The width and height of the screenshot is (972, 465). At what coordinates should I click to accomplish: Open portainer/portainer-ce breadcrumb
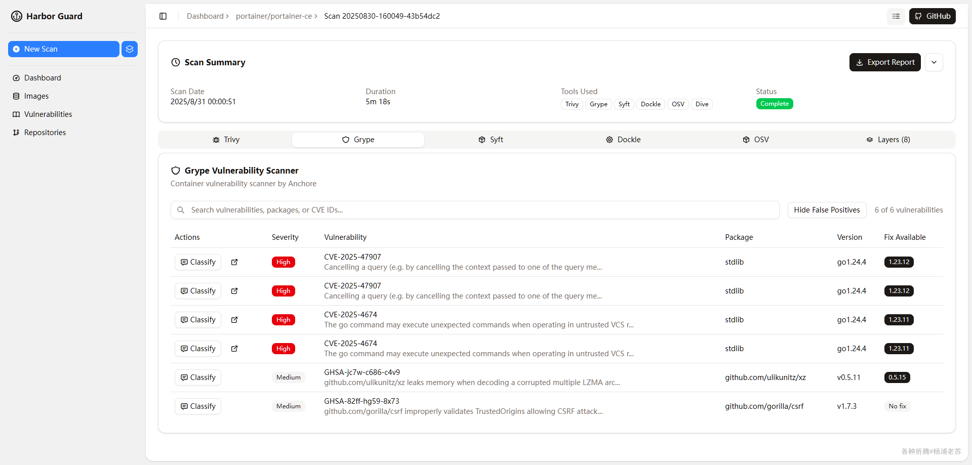pyautogui.click(x=274, y=16)
